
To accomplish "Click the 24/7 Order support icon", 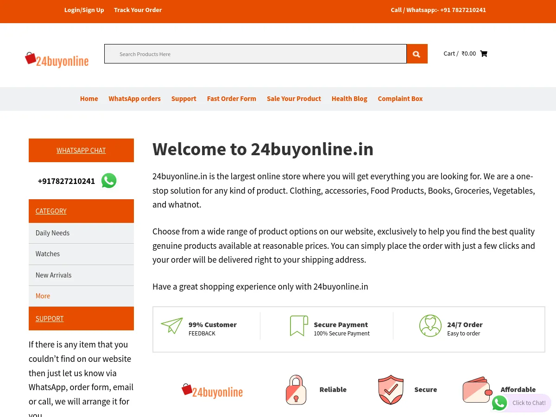I will click(x=430, y=326).
